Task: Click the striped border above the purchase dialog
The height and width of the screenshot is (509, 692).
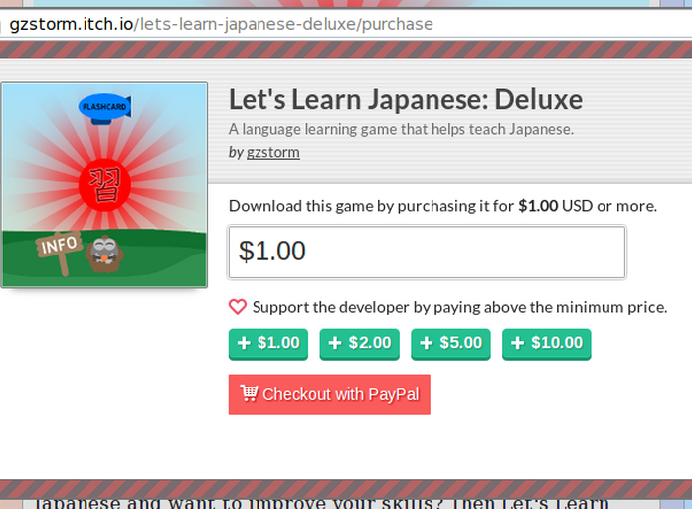Action: click(x=346, y=50)
